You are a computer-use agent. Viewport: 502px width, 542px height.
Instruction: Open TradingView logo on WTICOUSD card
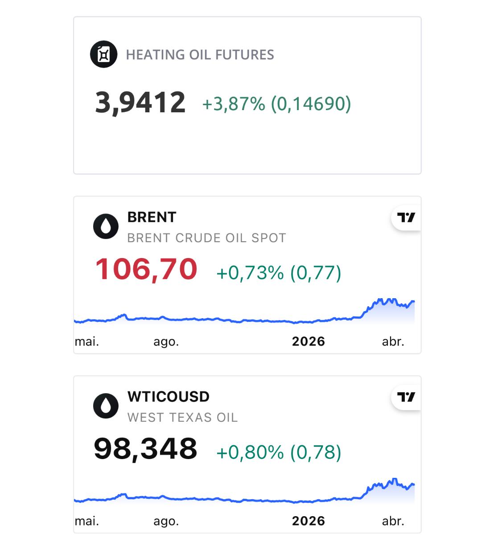pos(406,397)
